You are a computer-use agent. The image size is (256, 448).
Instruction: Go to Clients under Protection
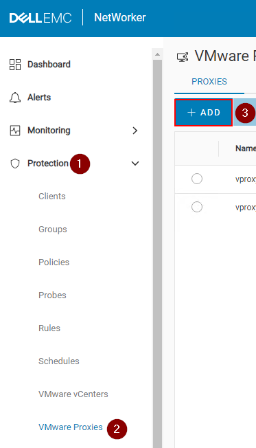[x=52, y=197]
